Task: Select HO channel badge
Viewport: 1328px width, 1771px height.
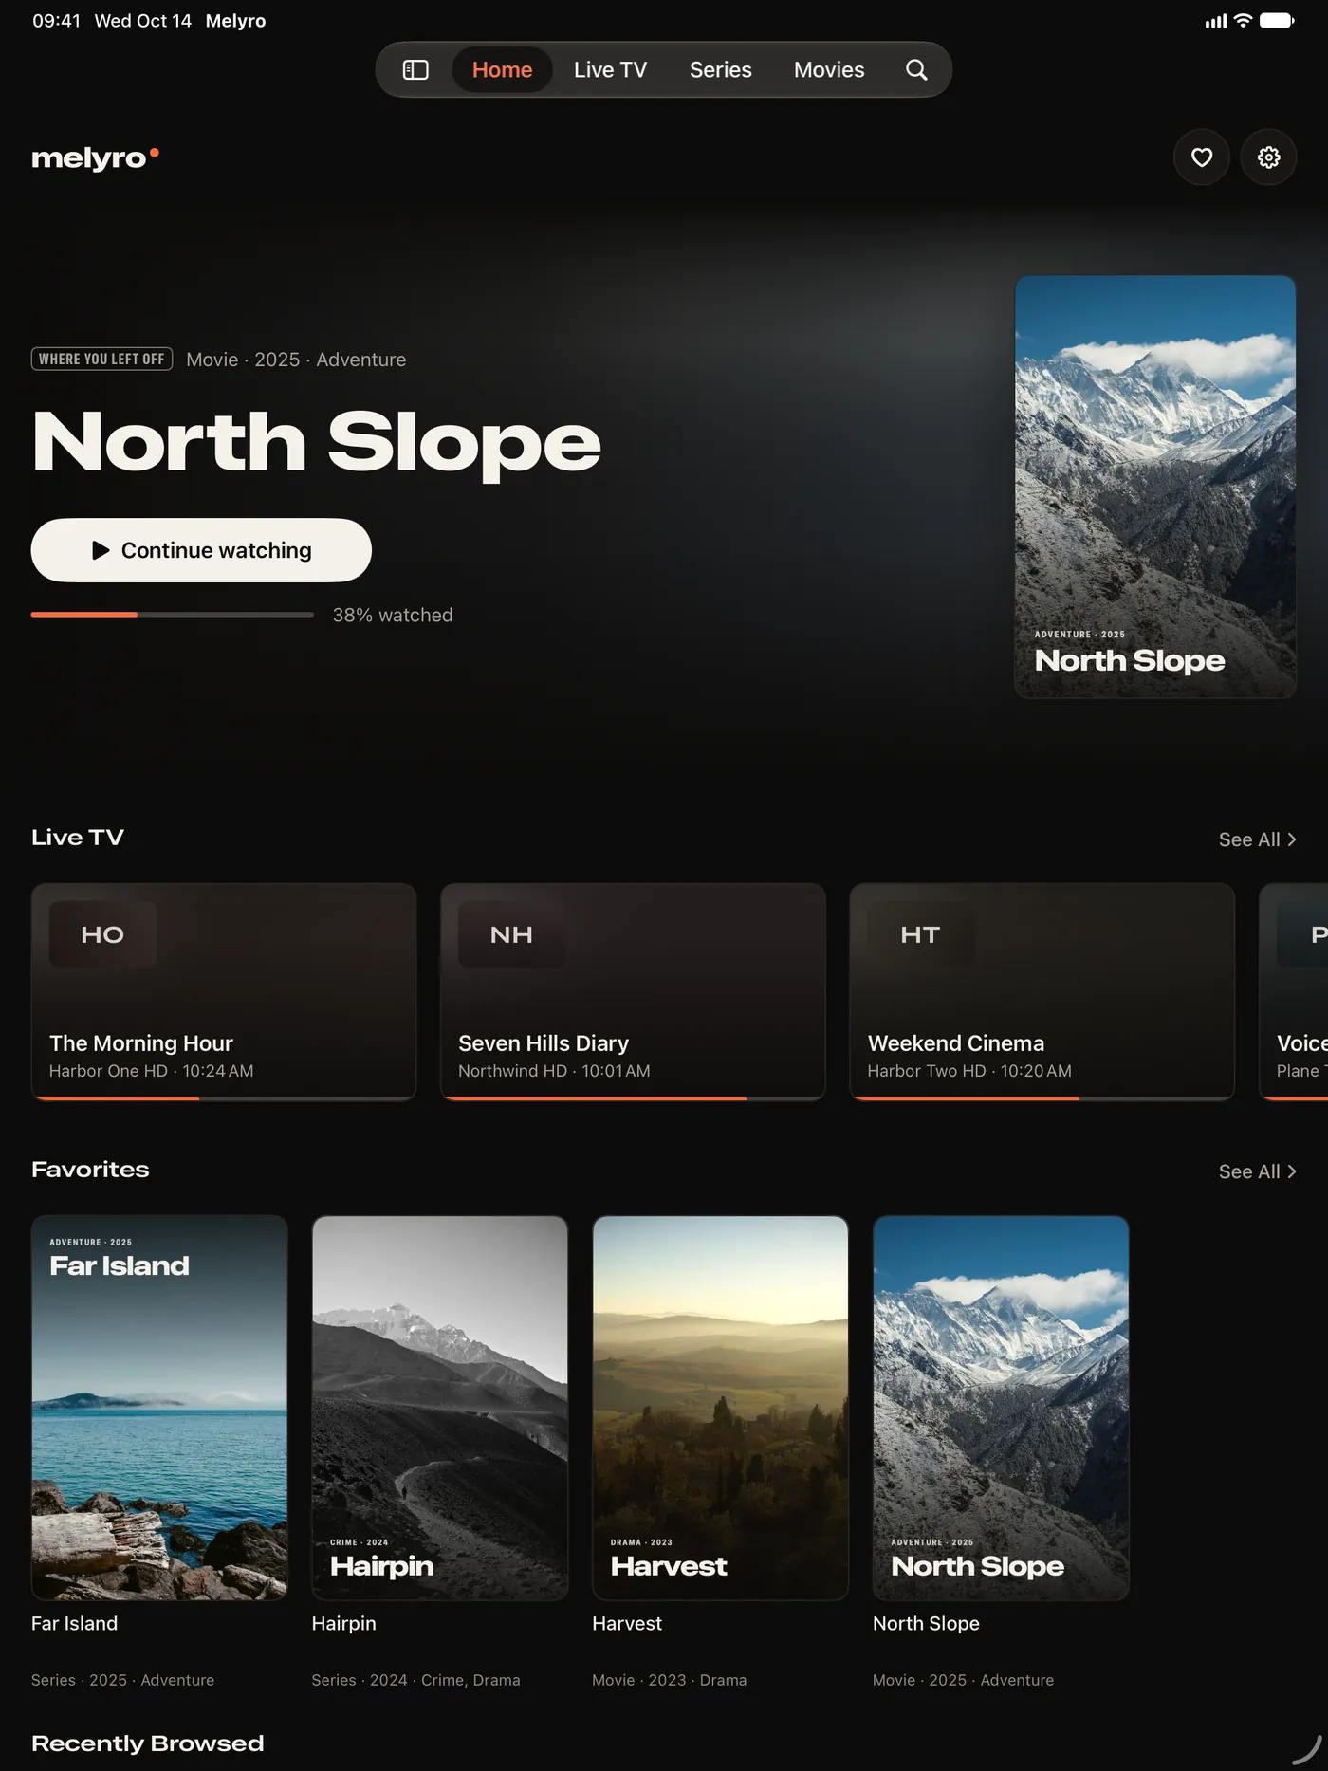Action: [x=102, y=934]
